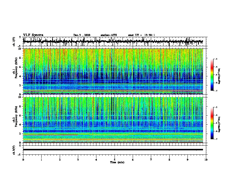Click time axis tick label '10'

point(206,160)
